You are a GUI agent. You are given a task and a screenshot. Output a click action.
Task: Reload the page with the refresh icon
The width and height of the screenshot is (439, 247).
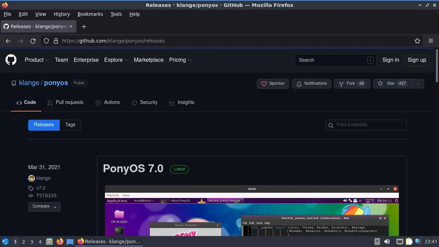(33, 41)
